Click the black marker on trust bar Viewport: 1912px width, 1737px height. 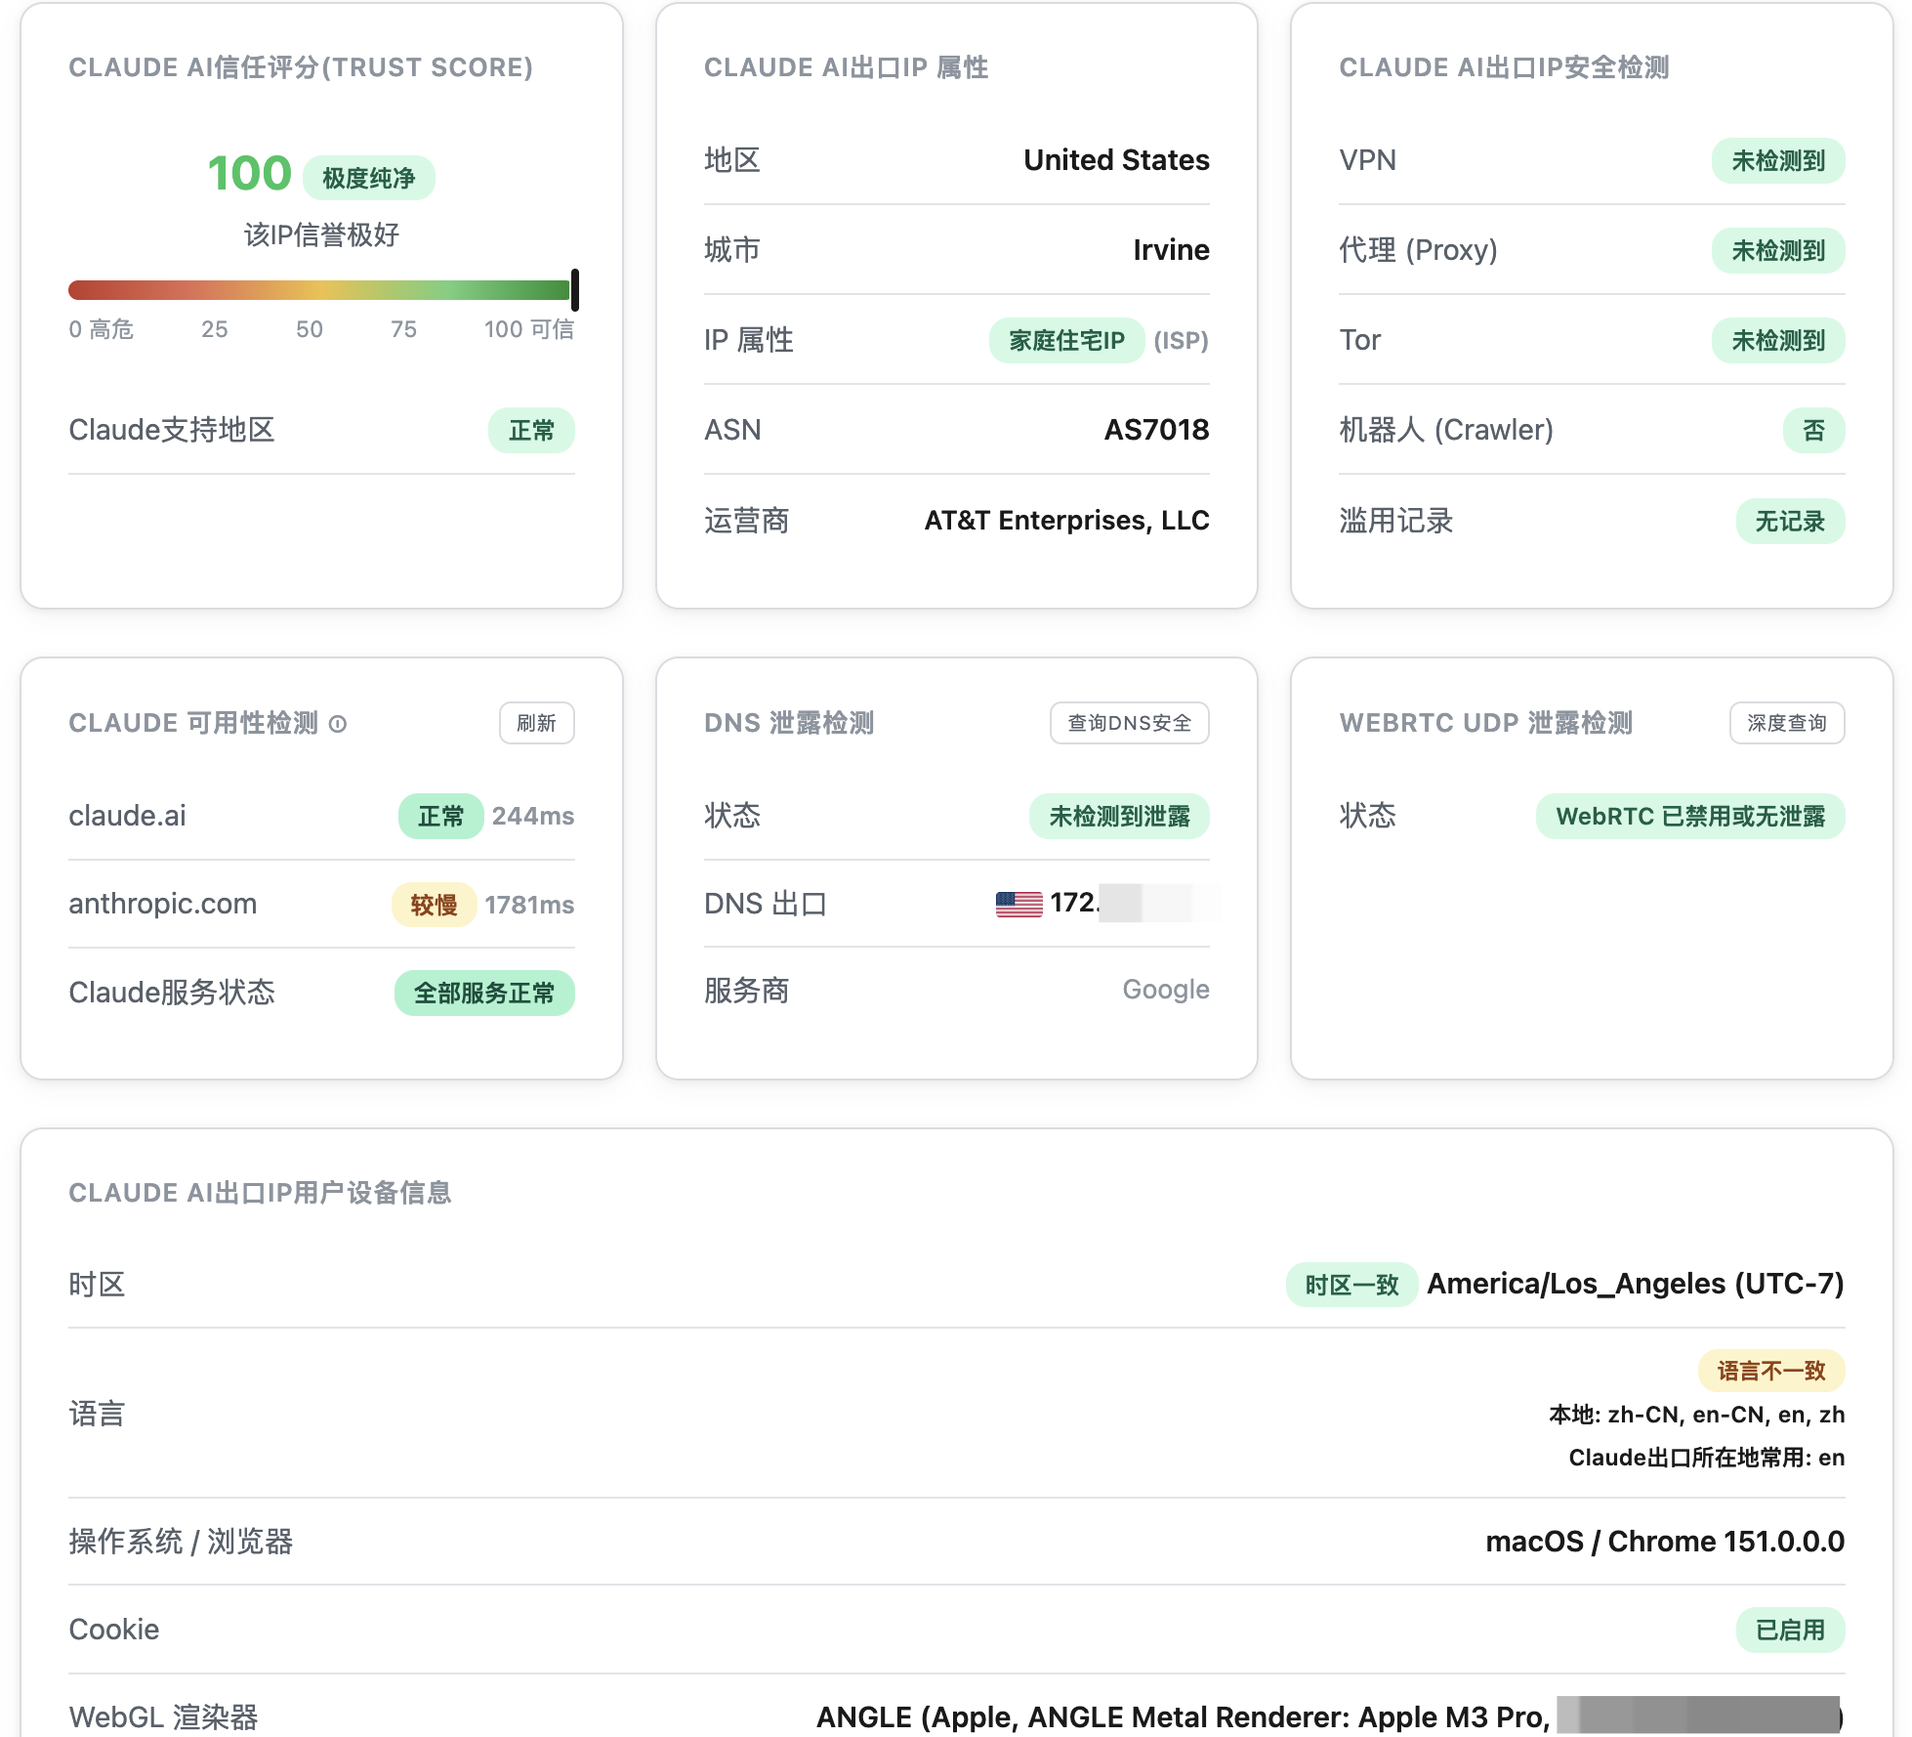click(575, 290)
